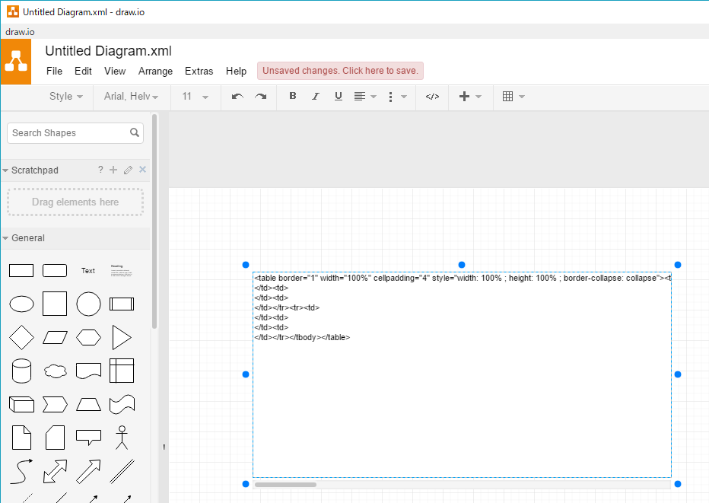Click Unsaved changes to save the file
The height and width of the screenshot is (503, 709).
pyautogui.click(x=340, y=70)
